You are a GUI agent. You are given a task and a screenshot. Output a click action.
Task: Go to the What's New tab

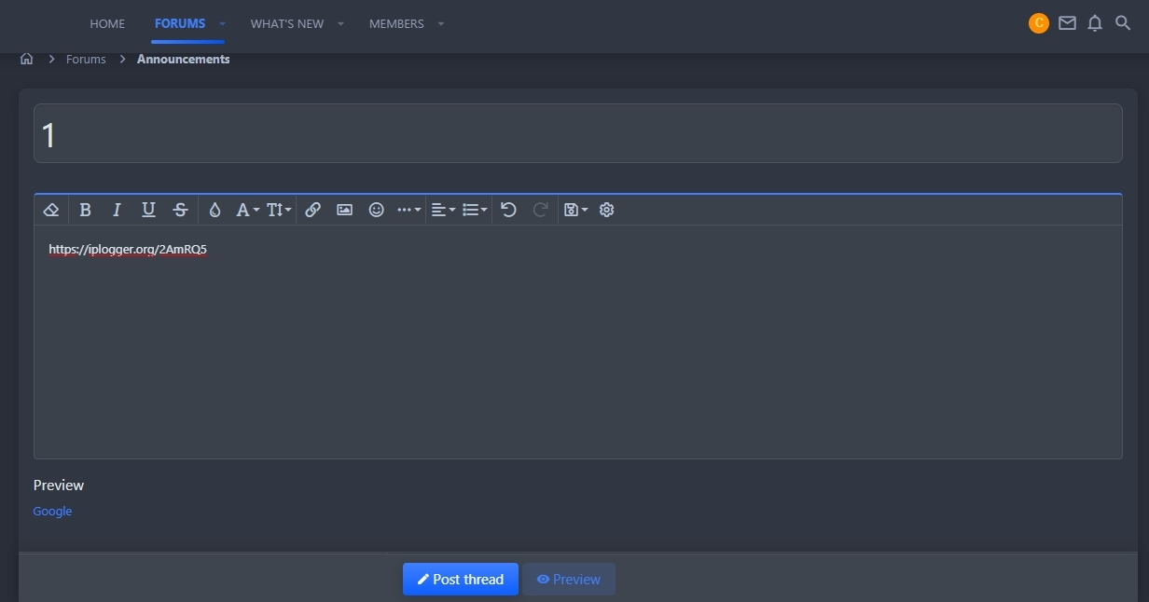(x=287, y=23)
